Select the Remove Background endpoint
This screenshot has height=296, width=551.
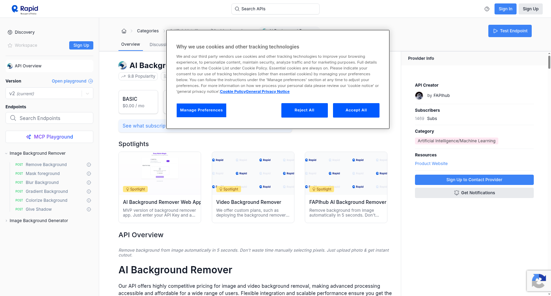[x=46, y=165]
